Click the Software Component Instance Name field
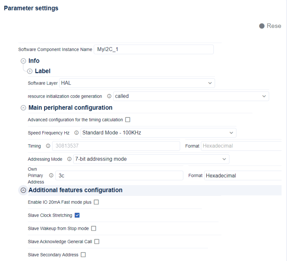The height and width of the screenshot is (261, 287). (153, 49)
